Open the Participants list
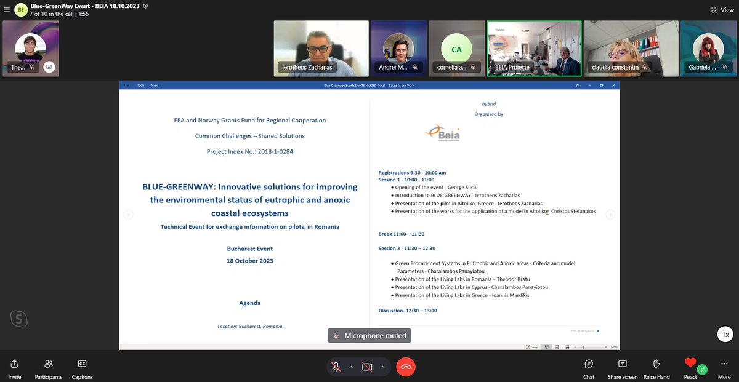 click(48, 367)
